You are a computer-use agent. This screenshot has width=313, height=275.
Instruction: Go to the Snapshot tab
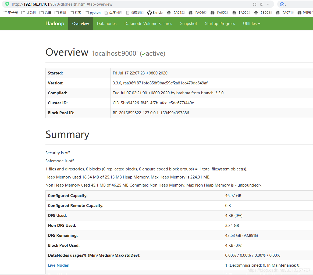coord(188,24)
